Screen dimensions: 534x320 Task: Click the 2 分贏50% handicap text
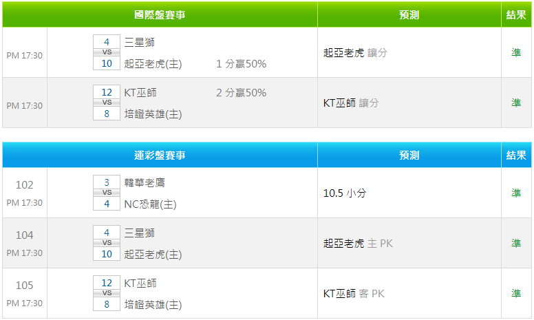point(241,93)
